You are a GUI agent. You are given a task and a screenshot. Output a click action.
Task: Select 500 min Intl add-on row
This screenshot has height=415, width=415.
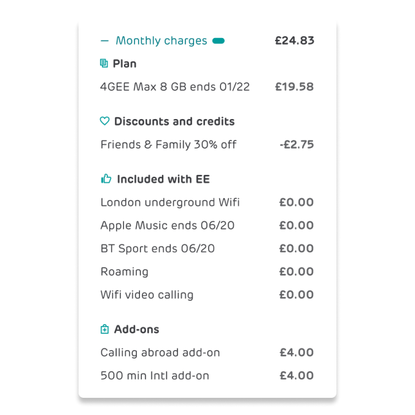pyautogui.click(x=207, y=375)
